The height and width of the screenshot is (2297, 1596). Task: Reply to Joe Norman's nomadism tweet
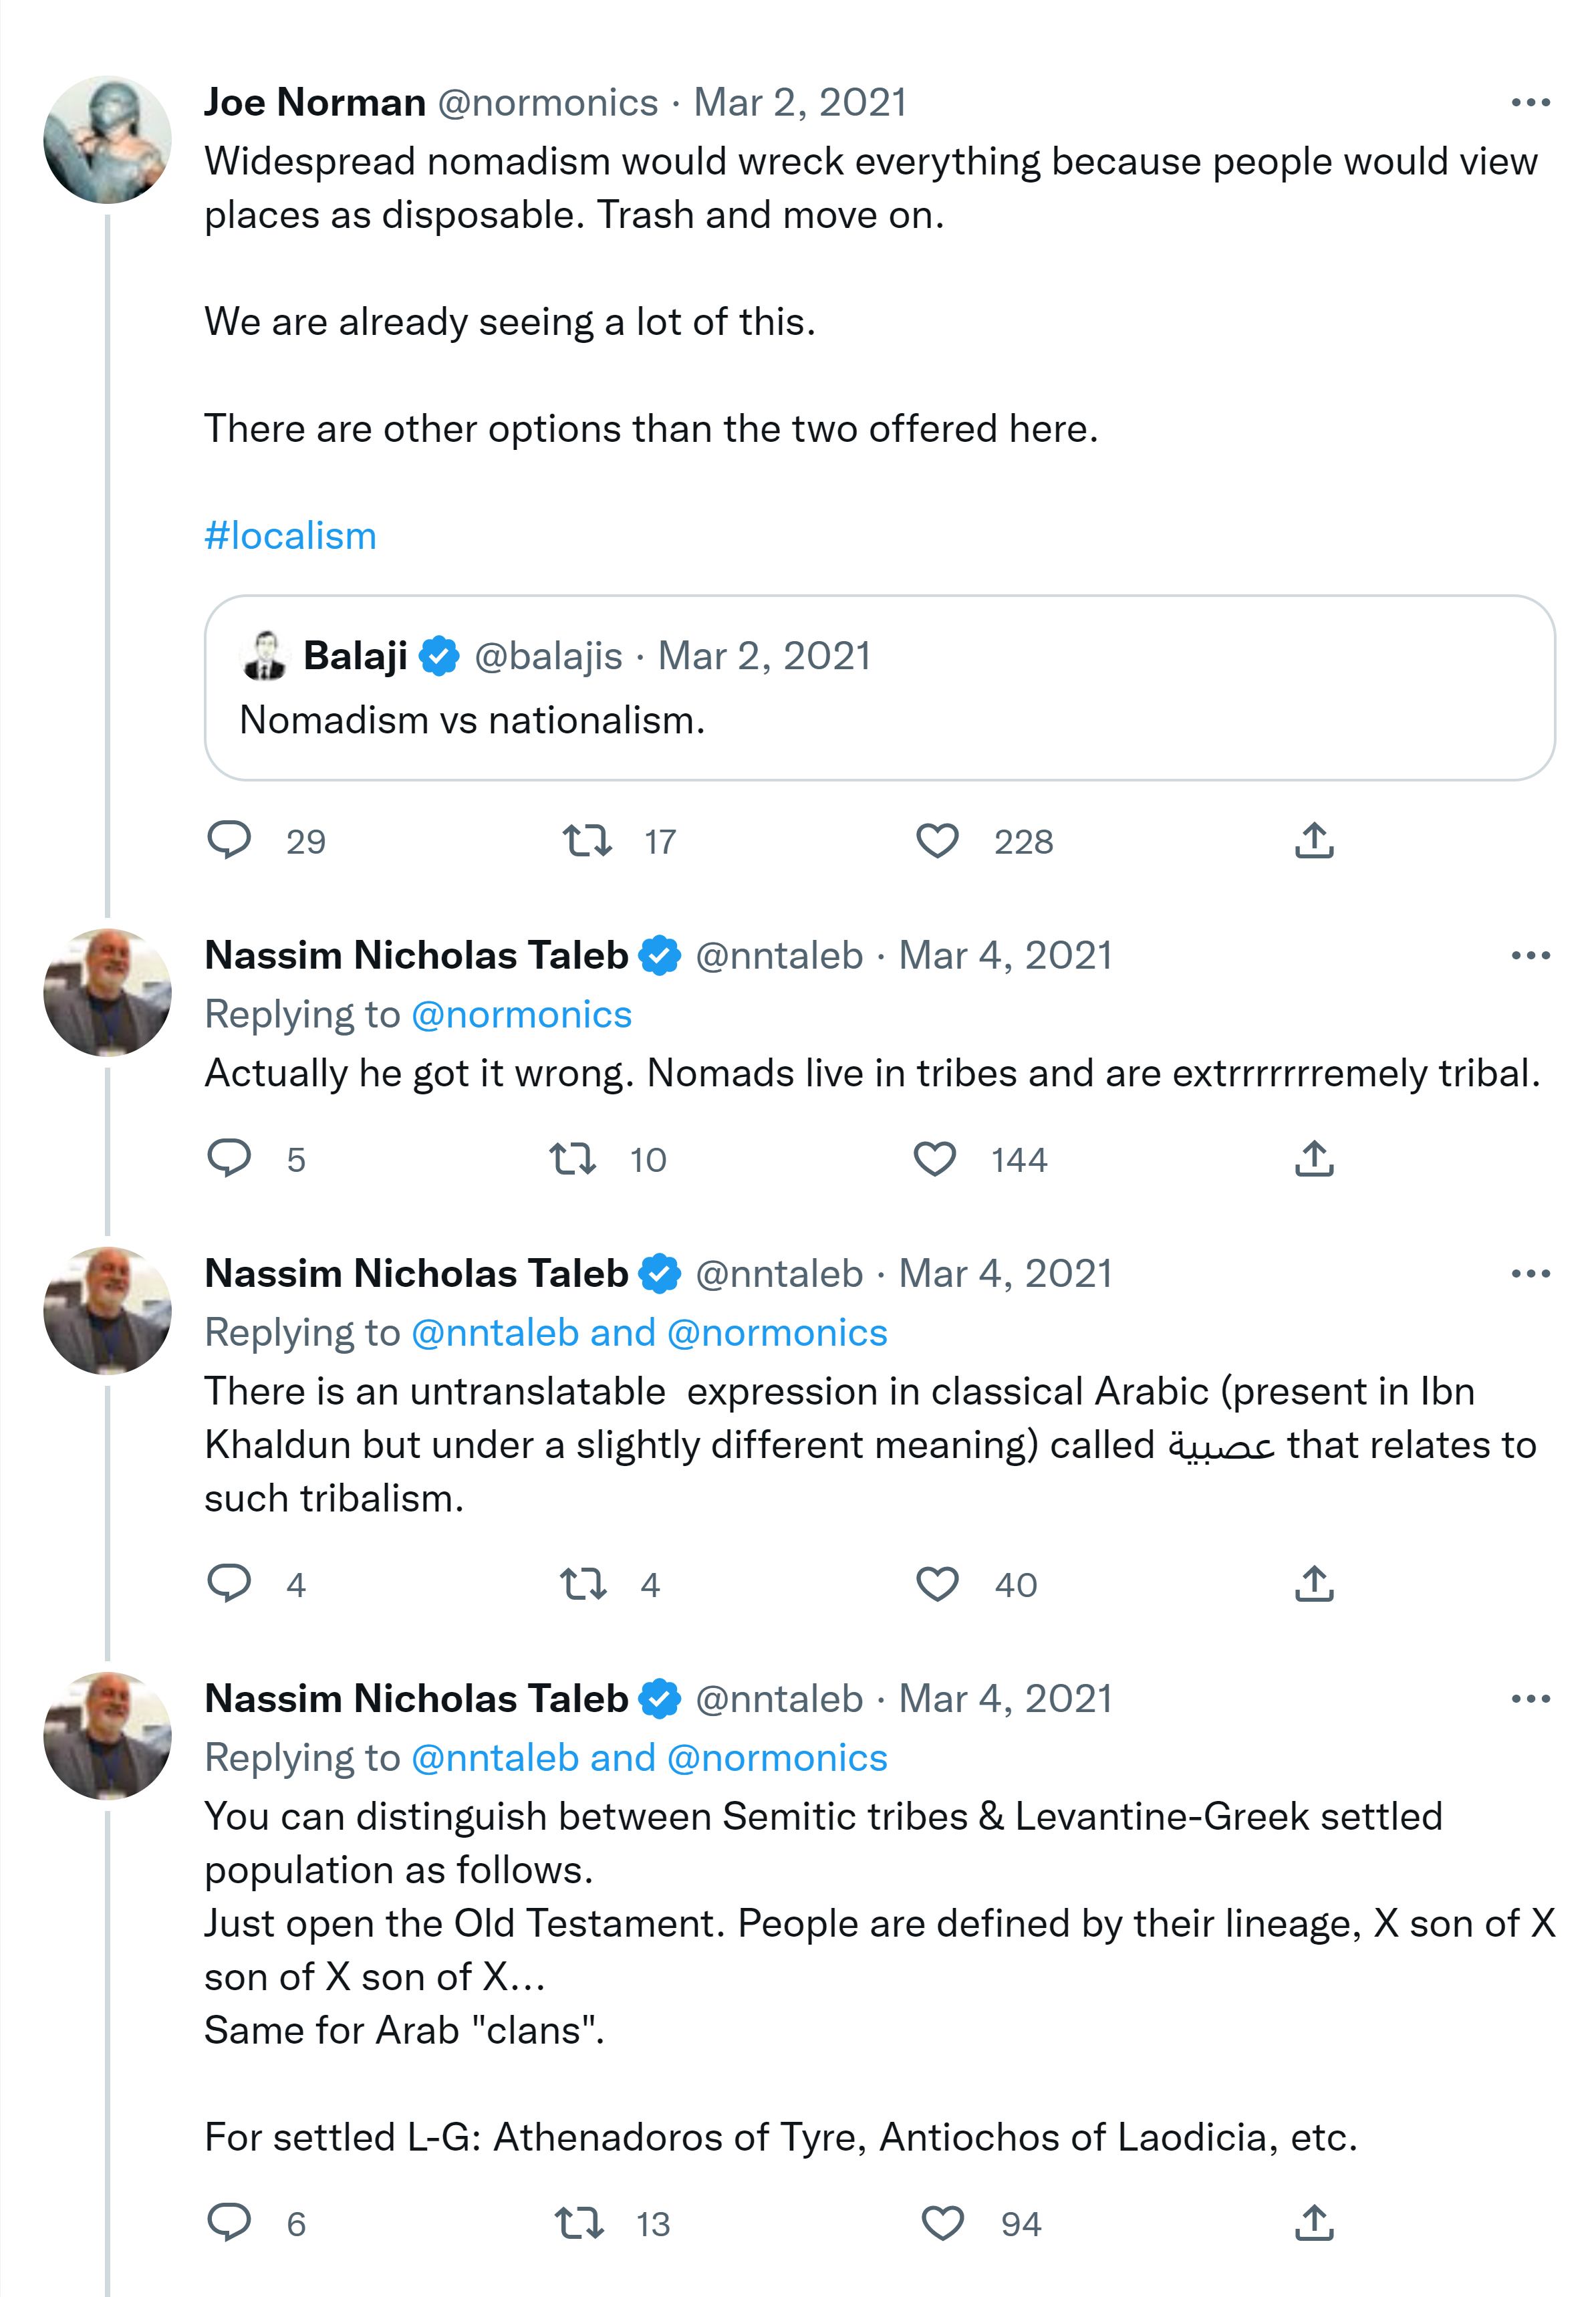point(229,840)
